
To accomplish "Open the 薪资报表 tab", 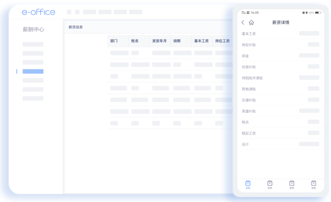I will click(76, 27).
